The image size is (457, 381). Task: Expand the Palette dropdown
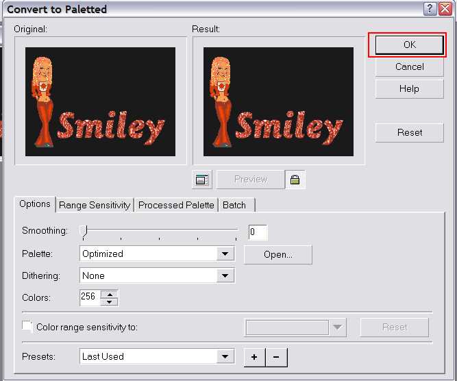pos(225,254)
